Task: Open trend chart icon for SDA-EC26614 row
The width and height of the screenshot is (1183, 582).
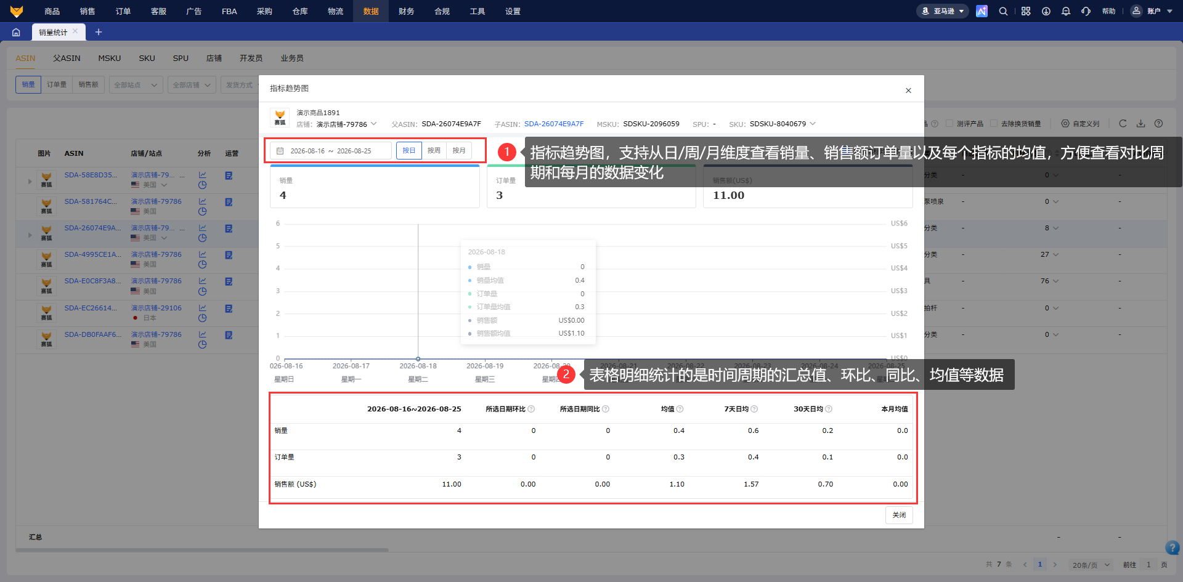Action: (202, 308)
